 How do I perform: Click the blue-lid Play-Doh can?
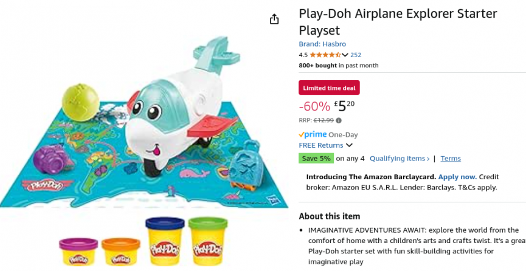(164, 241)
